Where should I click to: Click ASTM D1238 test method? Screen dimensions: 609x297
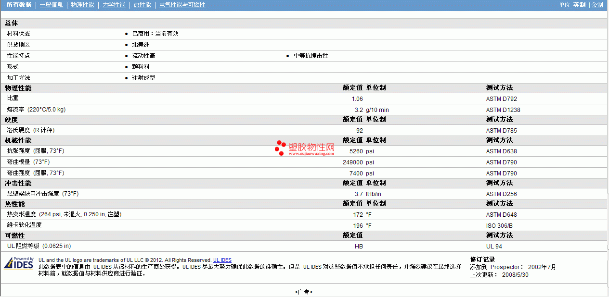click(x=503, y=110)
